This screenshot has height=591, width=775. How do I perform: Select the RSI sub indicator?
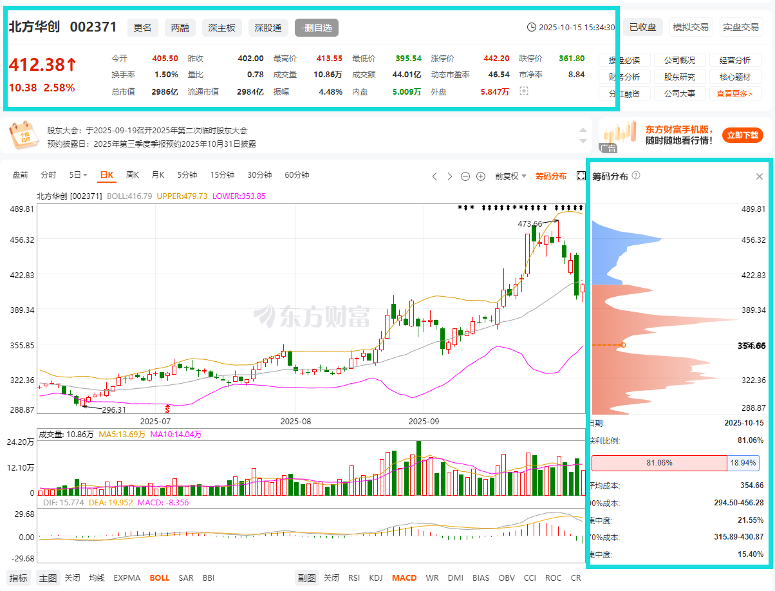click(354, 577)
